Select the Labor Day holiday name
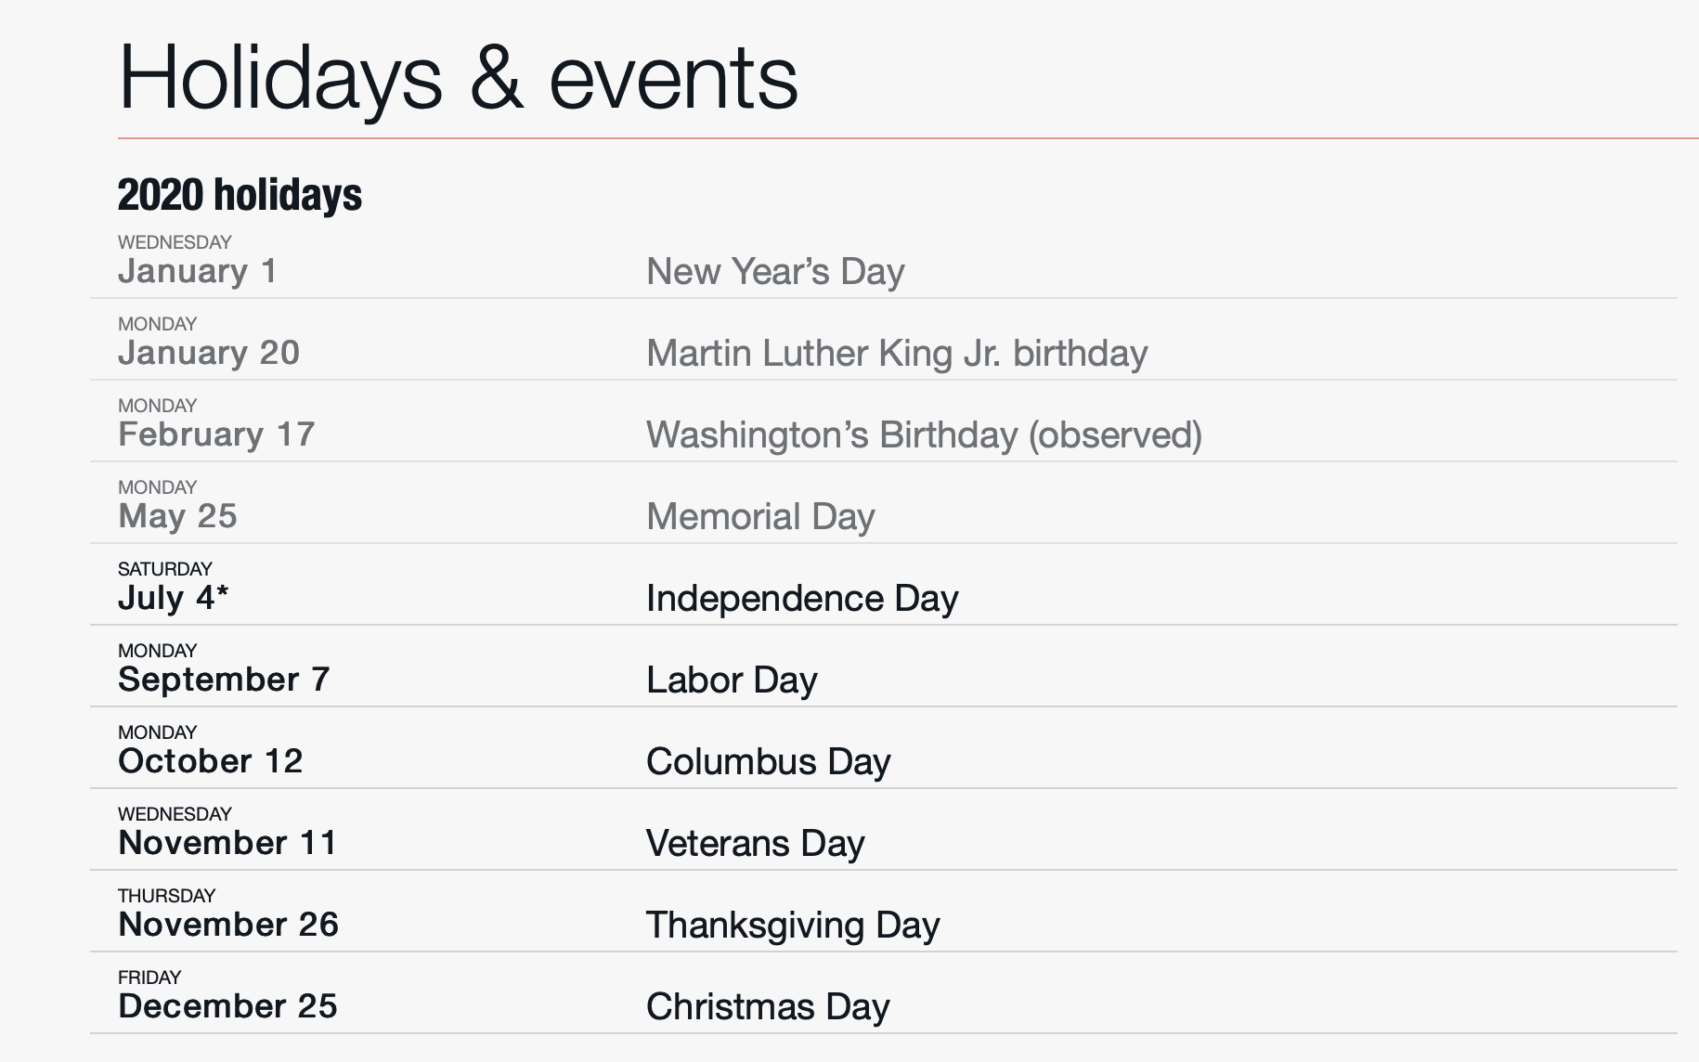 pyautogui.click(x=732, y=680)
